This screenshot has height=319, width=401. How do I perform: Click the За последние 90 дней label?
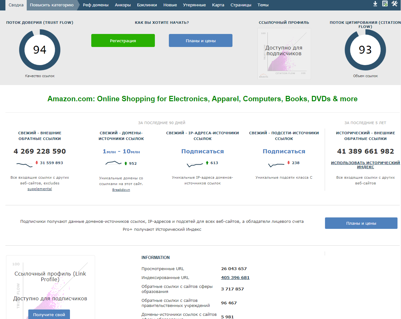point(162,123)
